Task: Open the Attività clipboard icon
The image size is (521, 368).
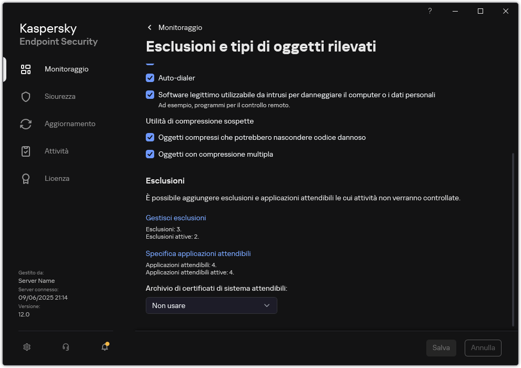Action: point(26,151)
